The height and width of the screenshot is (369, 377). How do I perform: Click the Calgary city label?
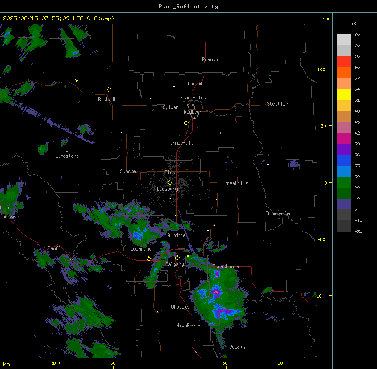175,264
